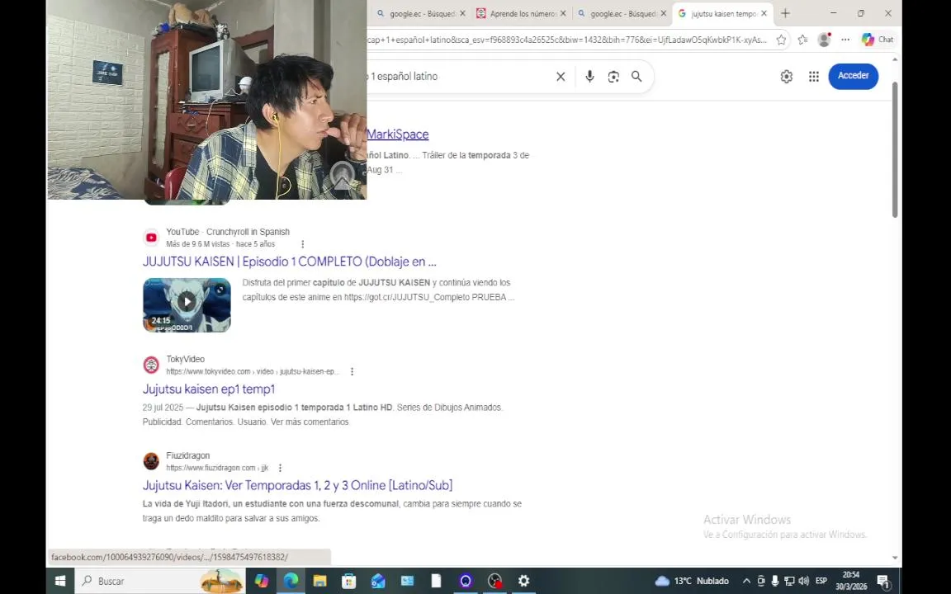Open Copilot from the taskbar
This screenshot has width=951, height=594.
(x=262, y=581)
